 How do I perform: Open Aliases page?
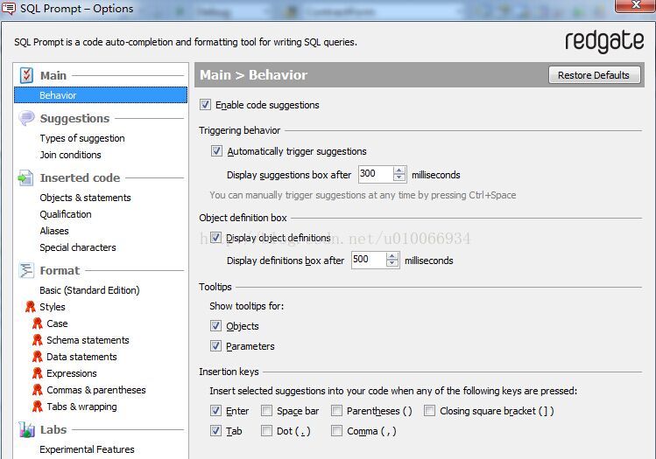tap(54, 231)
